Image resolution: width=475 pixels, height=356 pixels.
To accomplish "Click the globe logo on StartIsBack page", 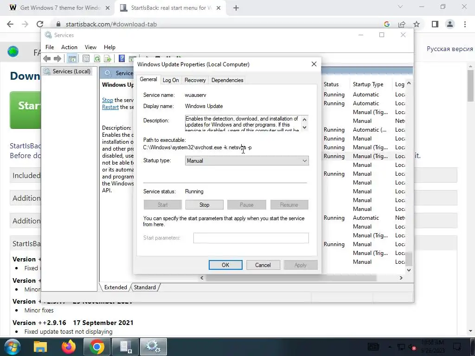I will click(x=13, y=52).
